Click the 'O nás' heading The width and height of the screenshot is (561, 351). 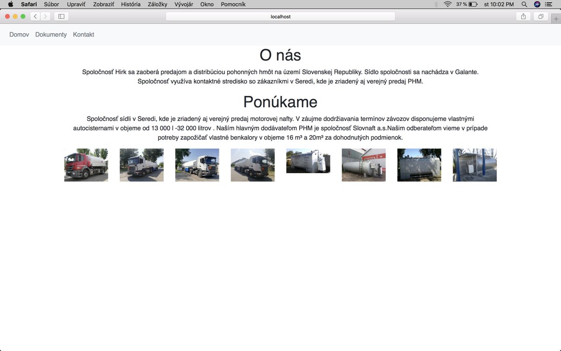(280, 55)
